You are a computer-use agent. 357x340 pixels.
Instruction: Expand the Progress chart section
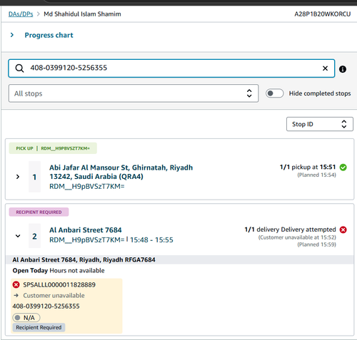[x=12, y=35]
